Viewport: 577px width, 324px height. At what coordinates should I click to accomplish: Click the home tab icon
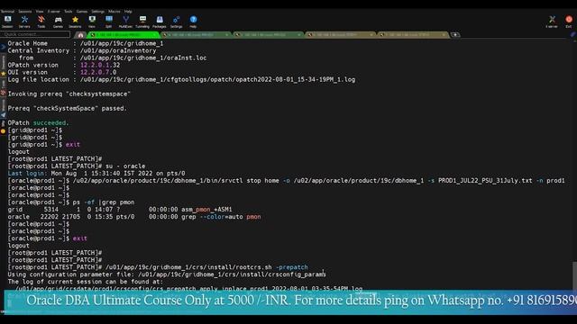80,35
